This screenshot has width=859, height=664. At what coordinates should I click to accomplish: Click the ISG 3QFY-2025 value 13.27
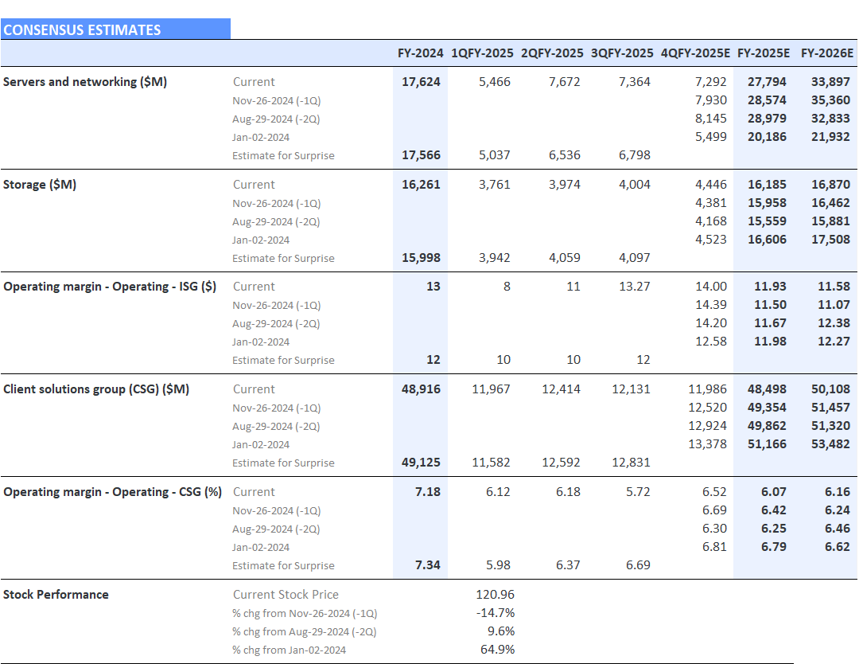click(634, 287)
